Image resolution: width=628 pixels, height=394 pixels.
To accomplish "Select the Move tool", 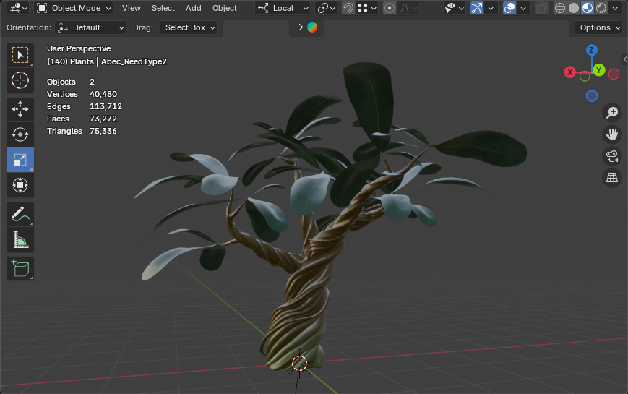I will click(x=20, y=108).
